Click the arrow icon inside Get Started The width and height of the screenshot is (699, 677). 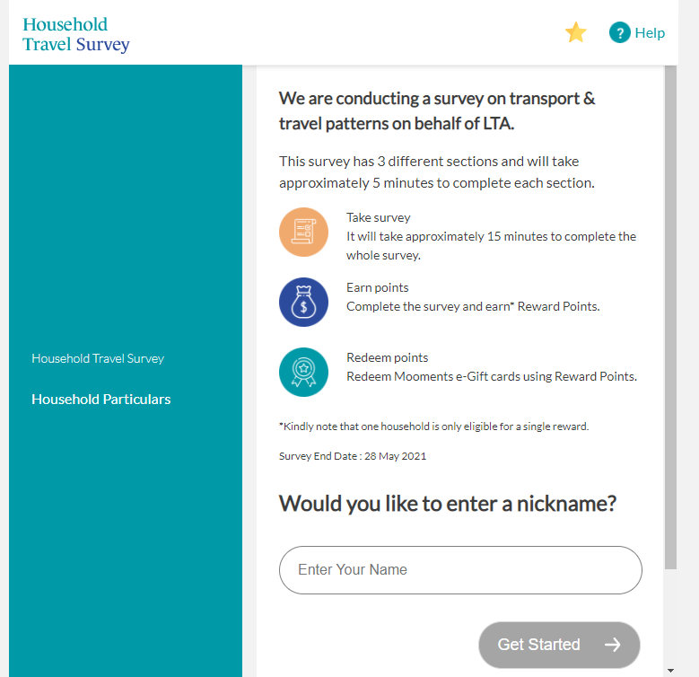click(613, 645)
